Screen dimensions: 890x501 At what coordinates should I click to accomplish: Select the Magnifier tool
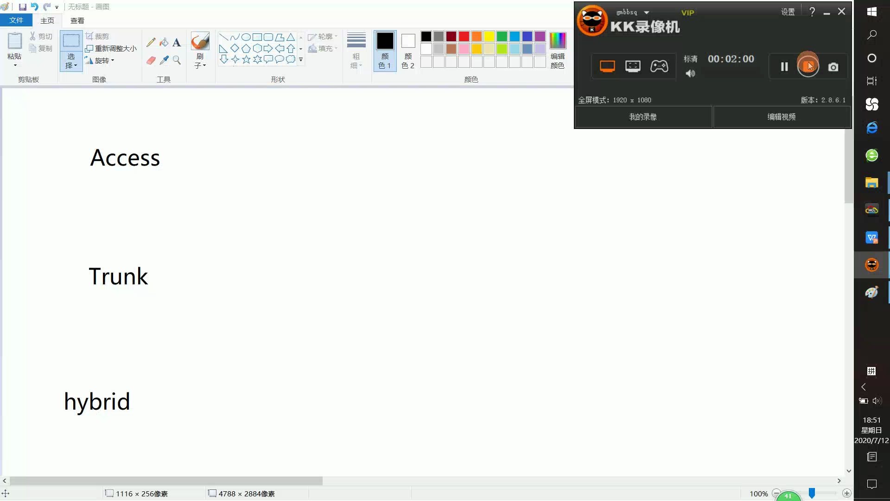pyautogui.click(x=177, y=60)
